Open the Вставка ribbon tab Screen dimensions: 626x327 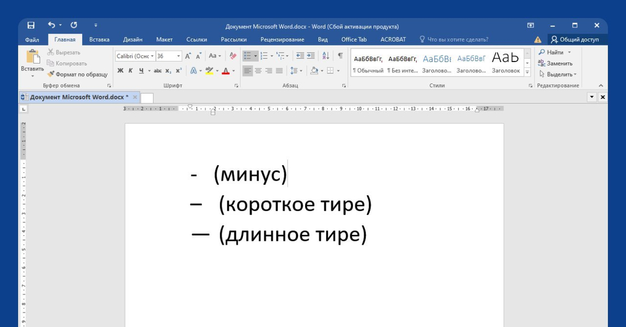99,40
